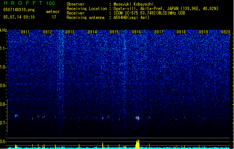Select the filename 0507140910.png
Screen dimensions: 234x149
pyautogui.click(x=19, y=10)
